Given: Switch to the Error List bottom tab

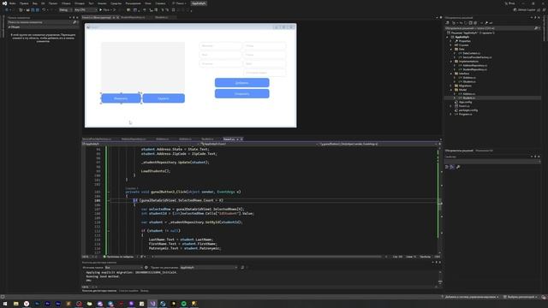Looking at the screenshot, I should pos(128,291).
